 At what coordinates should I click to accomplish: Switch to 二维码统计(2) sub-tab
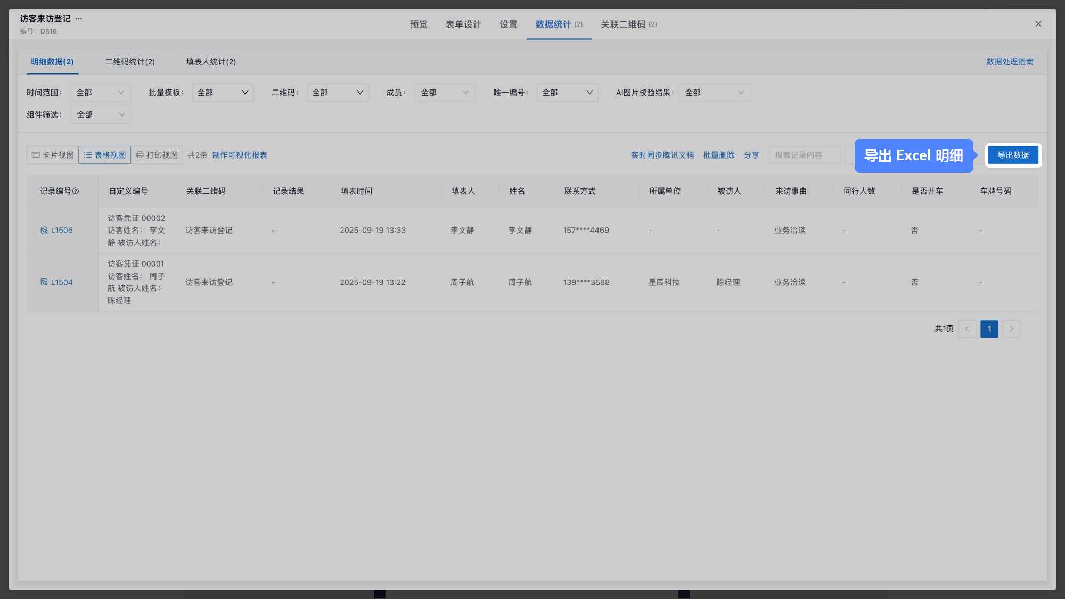coord(130,62)
